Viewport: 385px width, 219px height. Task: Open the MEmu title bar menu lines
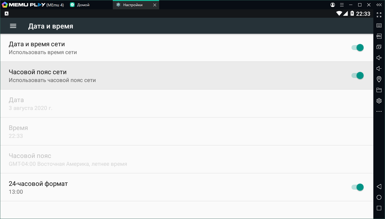(342, 5)
